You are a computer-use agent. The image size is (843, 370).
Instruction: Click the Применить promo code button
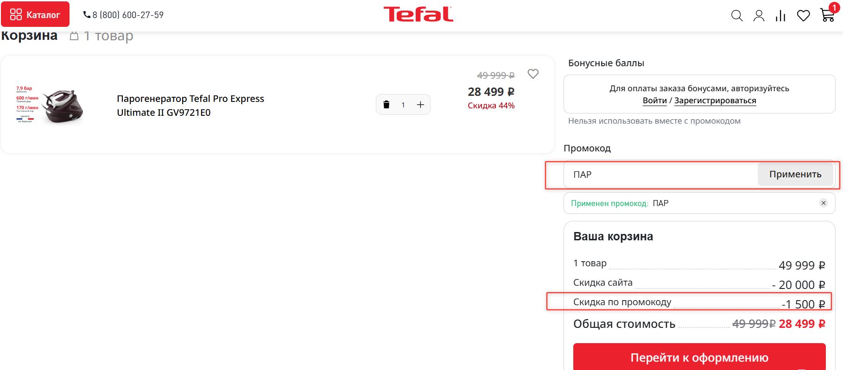(x=795, y=175)
